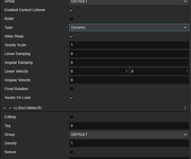Click the Gravity Scale input field
Viewport: 191px width, 159px height.
coord(129,45)
